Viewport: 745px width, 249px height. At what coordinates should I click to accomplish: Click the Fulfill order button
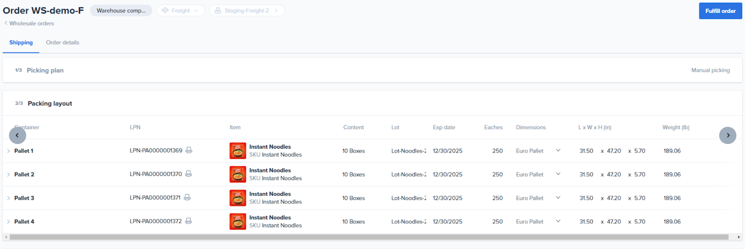pyautogui.click(x=720, y=11)
